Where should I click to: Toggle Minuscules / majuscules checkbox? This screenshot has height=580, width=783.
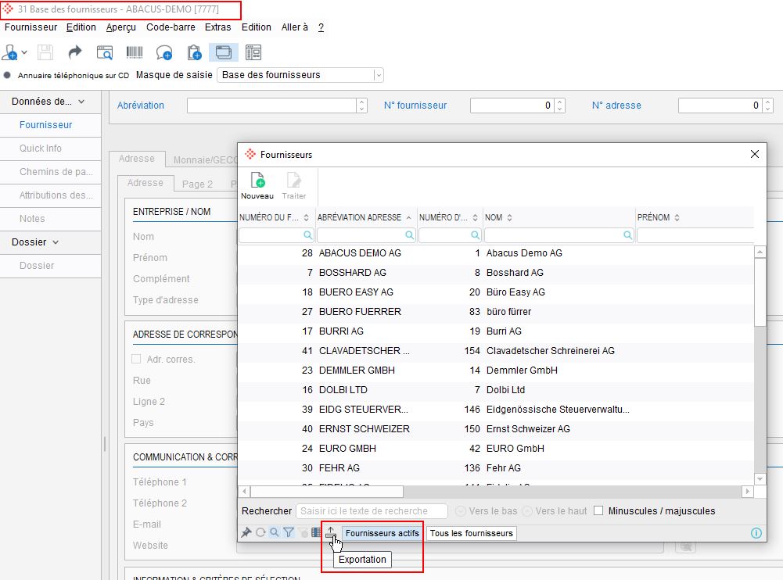(x=598, y=511)
